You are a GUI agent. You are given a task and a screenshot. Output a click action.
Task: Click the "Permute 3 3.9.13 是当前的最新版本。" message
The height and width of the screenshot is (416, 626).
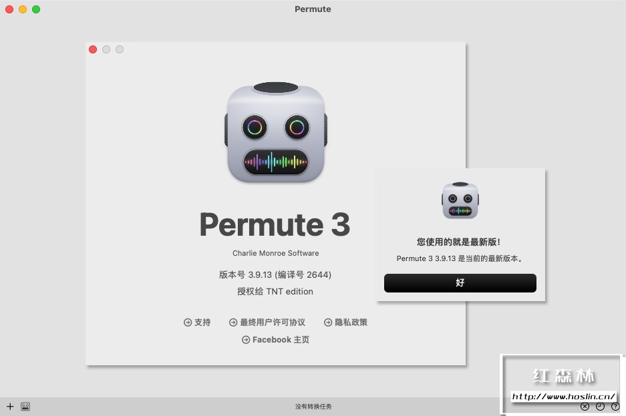460,258
